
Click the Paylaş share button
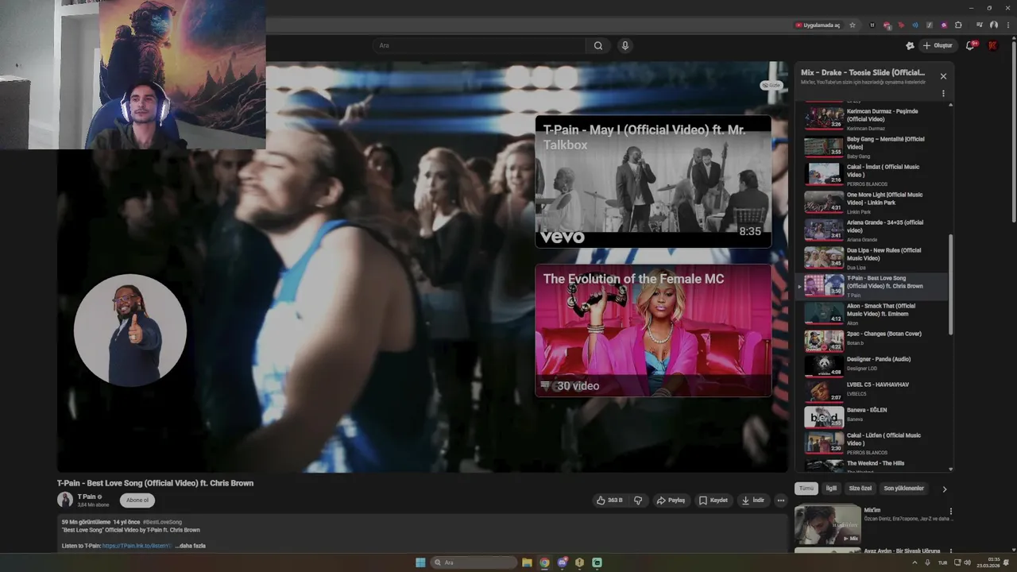(x=671, y=500)
